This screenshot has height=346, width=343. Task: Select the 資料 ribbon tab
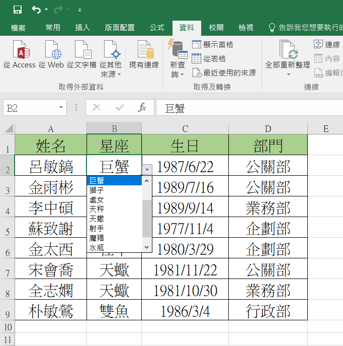point(187,28)
